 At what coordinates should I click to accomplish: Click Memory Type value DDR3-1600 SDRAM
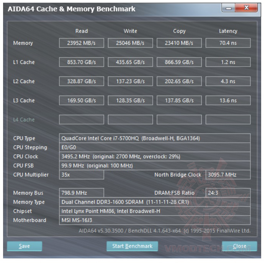tap(155, 202)
